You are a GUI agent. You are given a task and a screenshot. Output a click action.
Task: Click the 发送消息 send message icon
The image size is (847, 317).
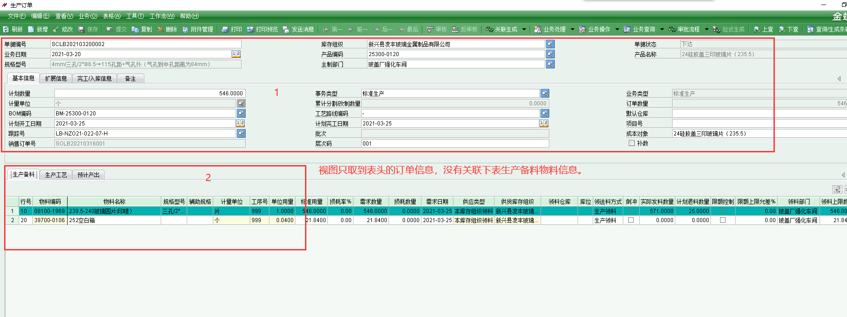[x=286, y=29]
